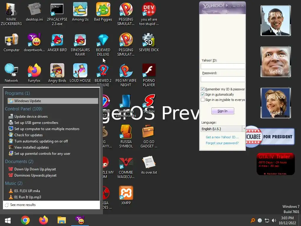
Task: Click the volume speaker tray icon
Action: pyautogui.click(x=274, y=220)
